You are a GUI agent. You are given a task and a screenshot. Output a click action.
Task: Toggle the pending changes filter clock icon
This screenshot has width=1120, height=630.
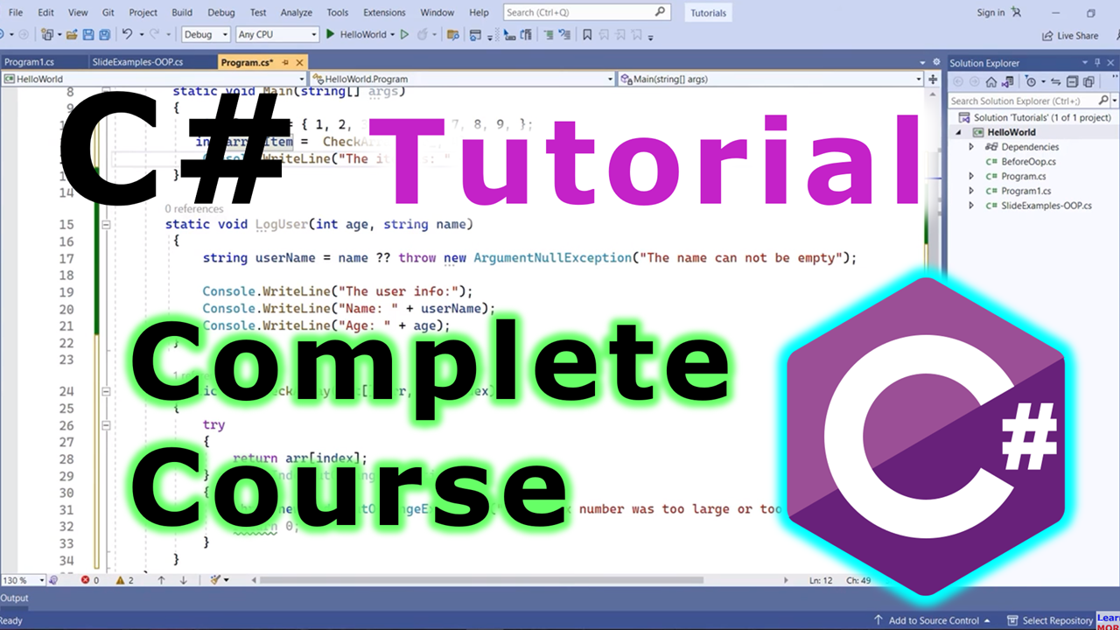[x=1031, y=81]
